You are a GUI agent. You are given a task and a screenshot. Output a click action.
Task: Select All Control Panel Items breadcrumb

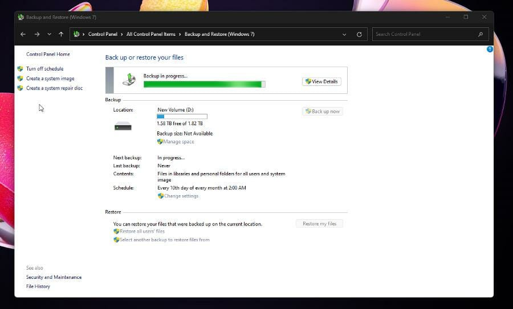point(151,34)
